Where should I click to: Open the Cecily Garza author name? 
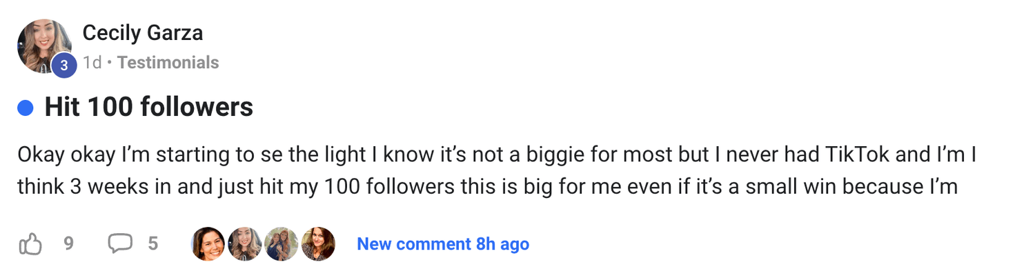[142, 32]
